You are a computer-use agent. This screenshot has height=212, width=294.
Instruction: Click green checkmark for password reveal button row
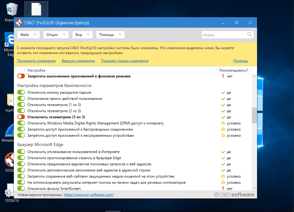click(x=223, y=92)
